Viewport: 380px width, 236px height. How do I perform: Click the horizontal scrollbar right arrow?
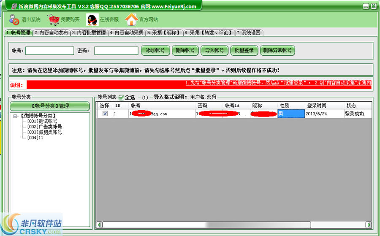pyautogui.click(x=369, y=225)
